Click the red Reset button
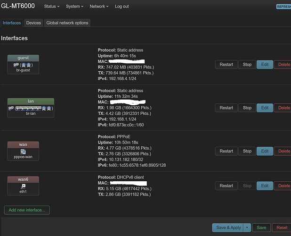Image resolution: width=291 pixels, height=236 pixels. (282, 228)
